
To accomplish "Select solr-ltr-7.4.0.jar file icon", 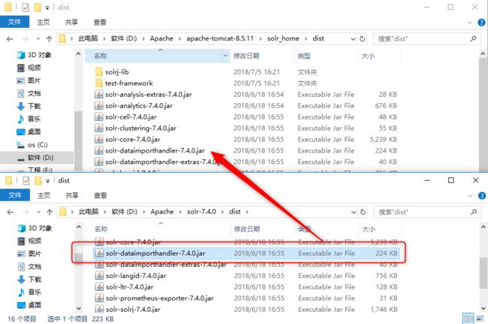I will click(99, 286).
